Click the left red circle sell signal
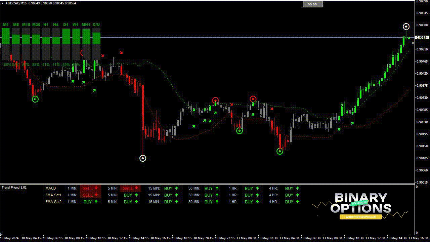 pyautogui.click(x=215, y=100)
